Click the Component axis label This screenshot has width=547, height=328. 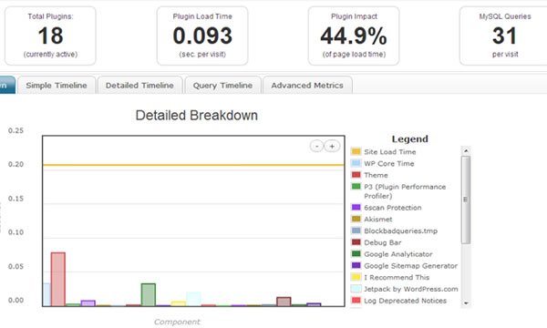pyautogui.click(x=177, y=322)
